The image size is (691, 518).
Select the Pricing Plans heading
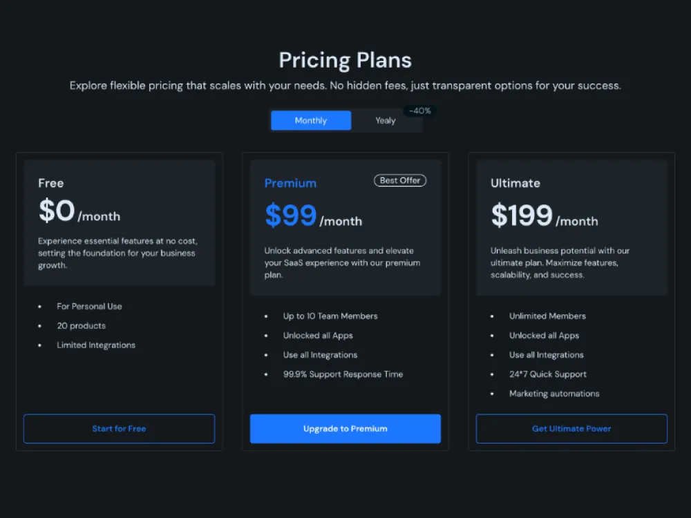(x=345, y=60)
